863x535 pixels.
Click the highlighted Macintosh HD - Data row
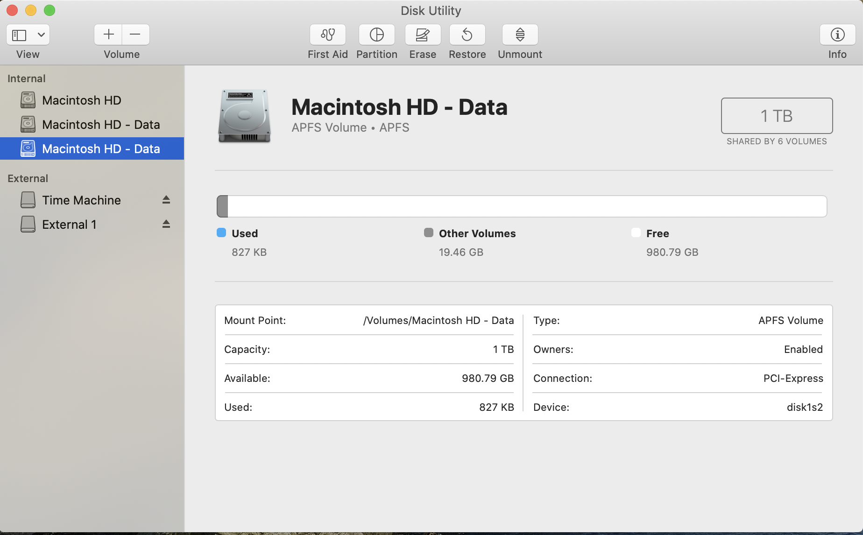coord(92,148)
